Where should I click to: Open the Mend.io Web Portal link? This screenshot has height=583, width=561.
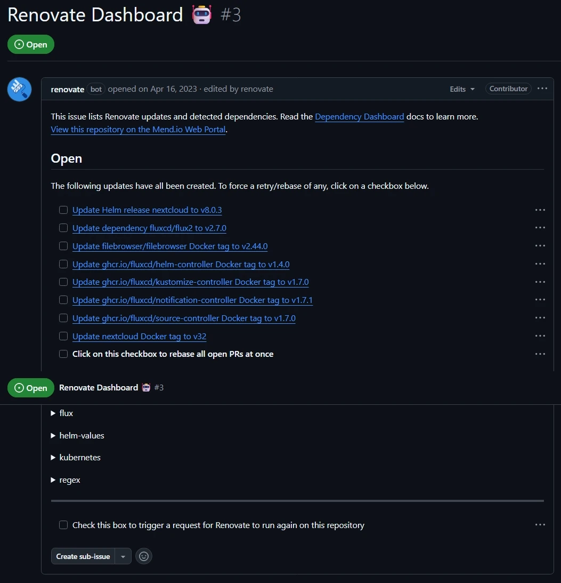pyautogui.click(x=139, y=130)
